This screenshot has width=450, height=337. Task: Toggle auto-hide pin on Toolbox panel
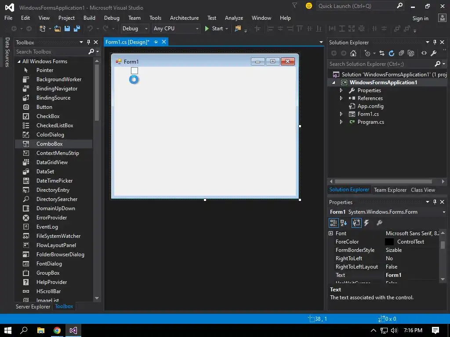click(x=88, y=42)
